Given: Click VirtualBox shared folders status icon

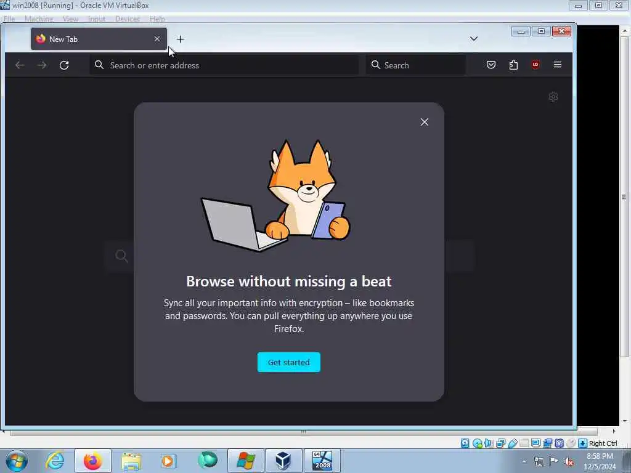Looking at the screenshot, I should 524,443.
